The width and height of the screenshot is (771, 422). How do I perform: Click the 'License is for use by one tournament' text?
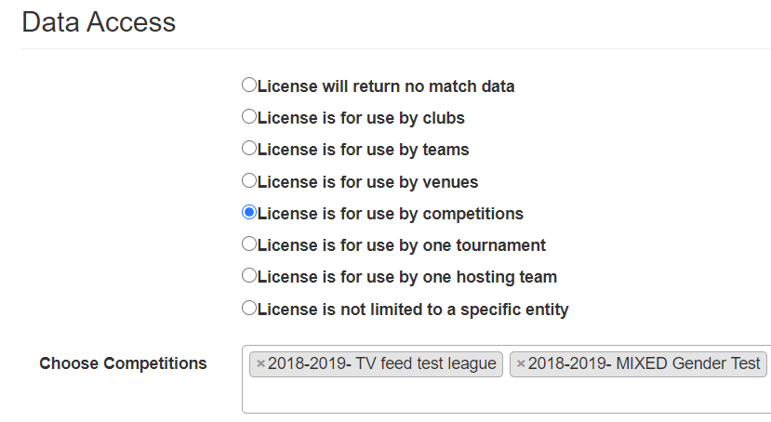point(402,245)
